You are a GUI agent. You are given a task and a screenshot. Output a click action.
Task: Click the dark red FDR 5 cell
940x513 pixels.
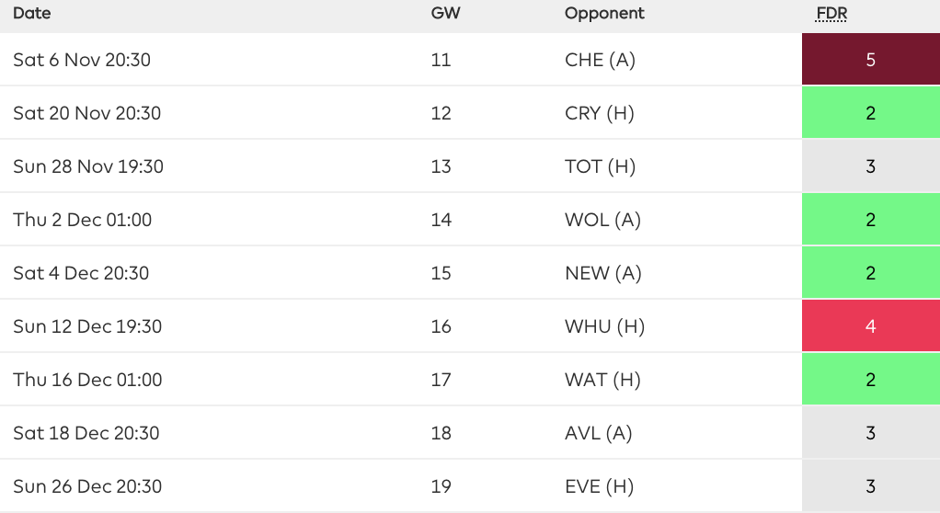tap(870, 60)
